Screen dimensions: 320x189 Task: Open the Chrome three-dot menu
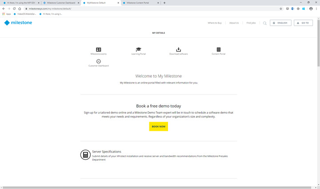pyautogui.click(x=316, y=8)
